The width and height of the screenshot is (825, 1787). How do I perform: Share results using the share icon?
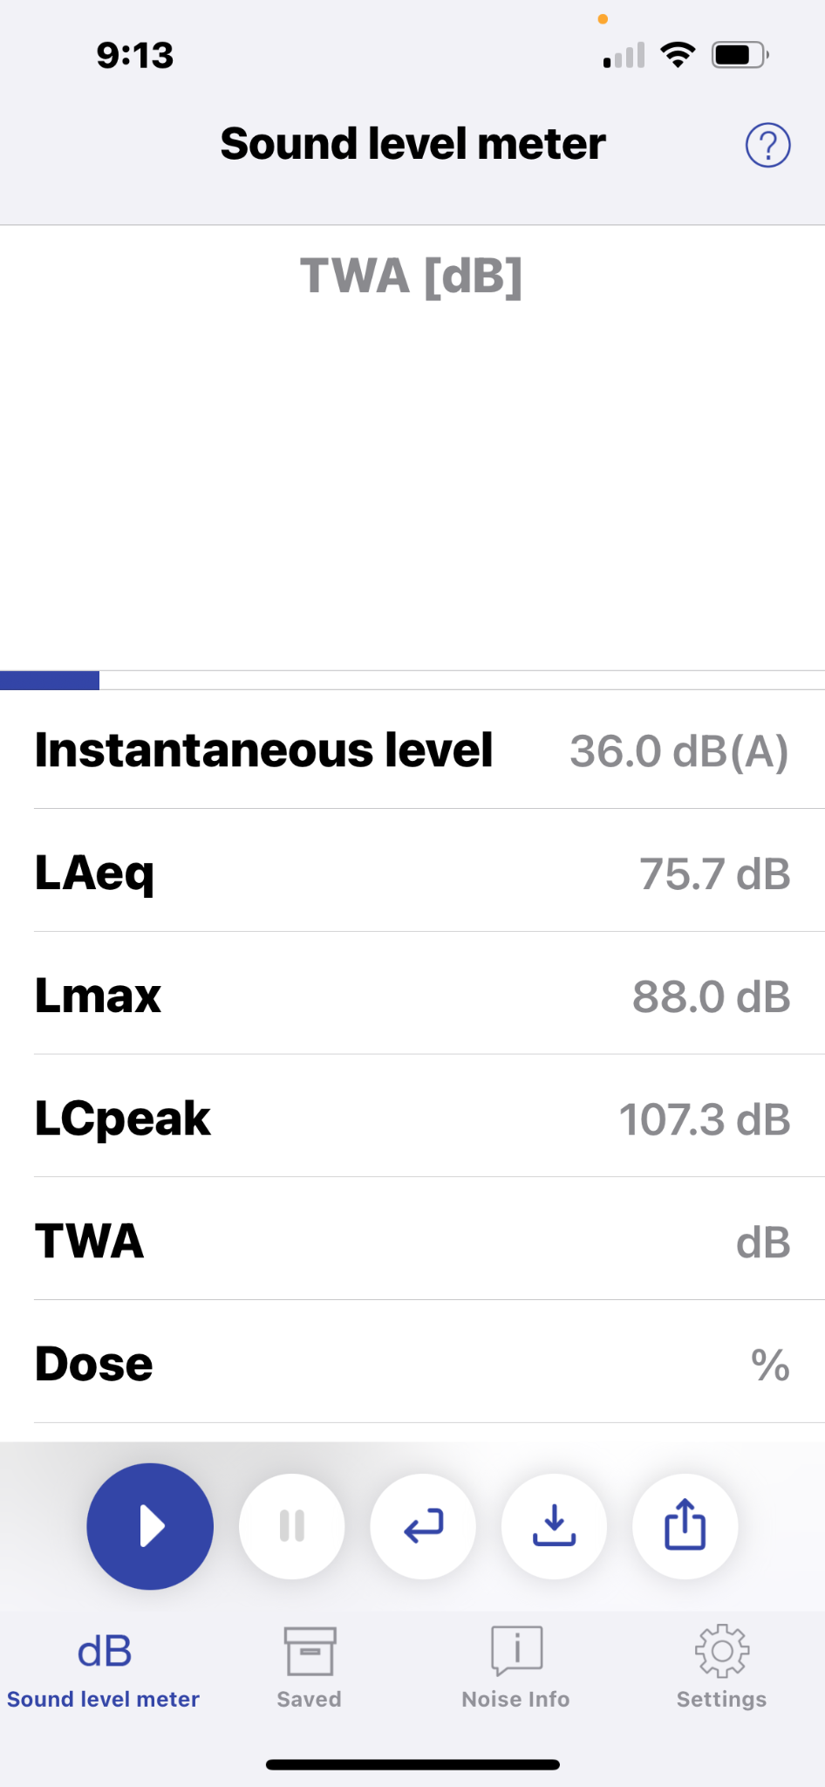pyautogui.click(x=685, y=1526)
